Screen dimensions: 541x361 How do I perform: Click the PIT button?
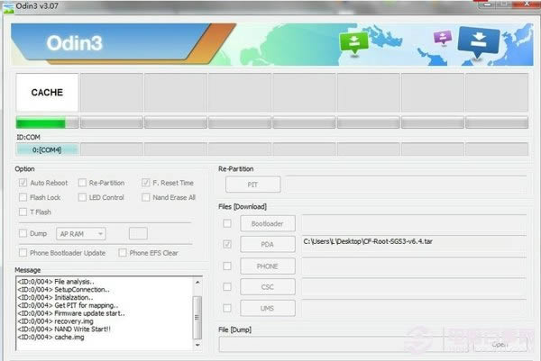coord(252,185)
